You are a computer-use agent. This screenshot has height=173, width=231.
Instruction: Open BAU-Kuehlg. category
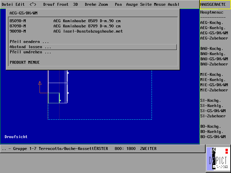(x=213, y=54)
